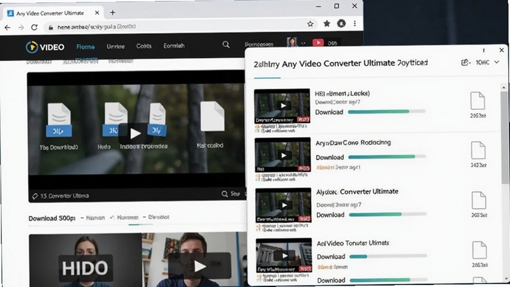This screenshot has height=287, width=510.
Task: Click the VIDEO site logo
Action: pos(45,47)
